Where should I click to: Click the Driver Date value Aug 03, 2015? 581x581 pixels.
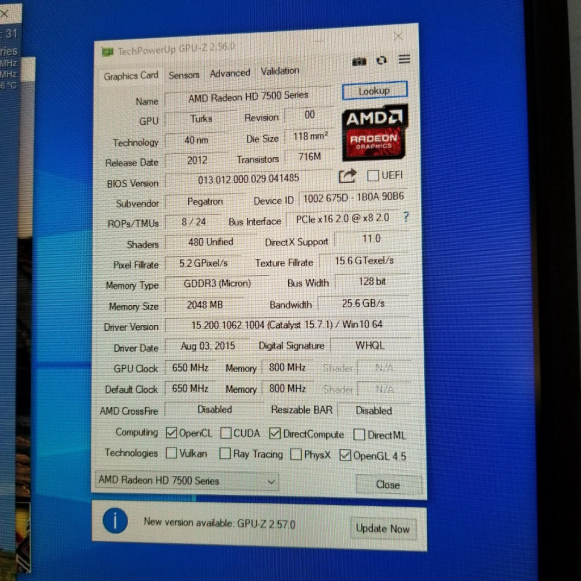[x=208, y=346]
